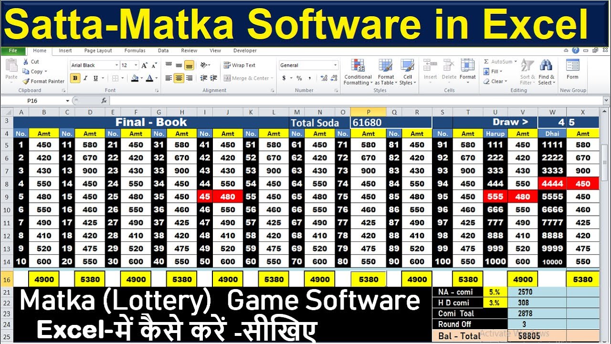Click the Orientation text angle icon
The width and height of the screenshot is (611, 344).
coord(205,65)
